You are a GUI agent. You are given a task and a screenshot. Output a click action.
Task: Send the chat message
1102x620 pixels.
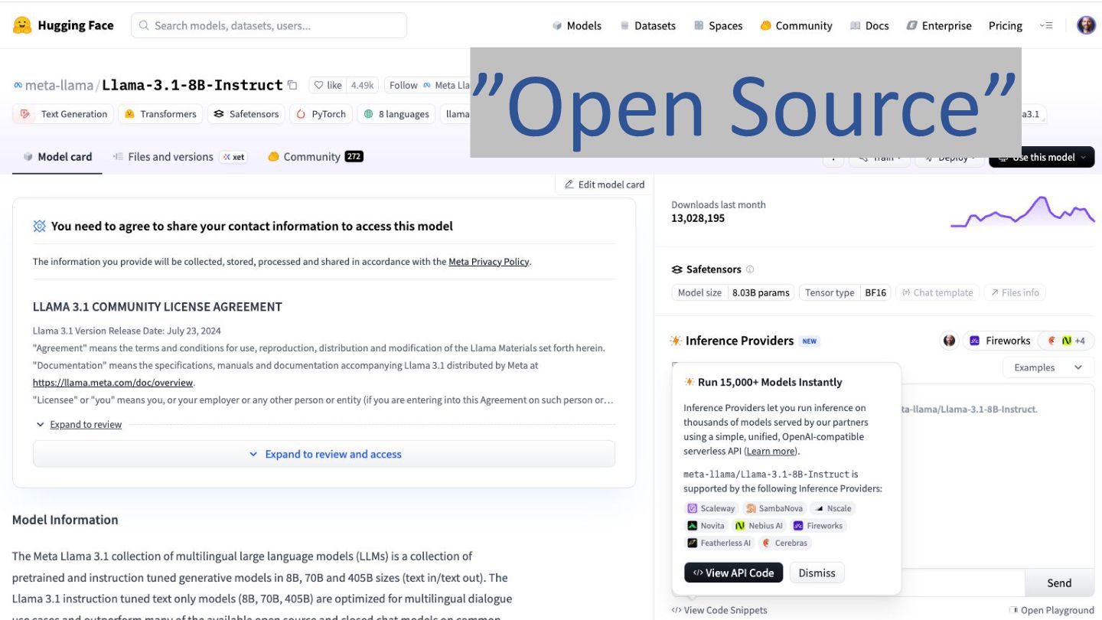[x=1059, y=583]
